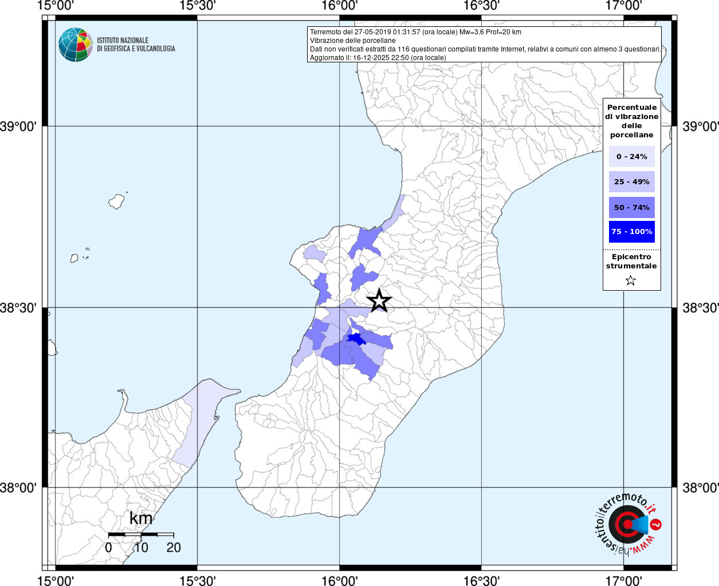Select the 50 - 74% legend swatch
This screenshot has width=719, height=586.
[632, 207]
